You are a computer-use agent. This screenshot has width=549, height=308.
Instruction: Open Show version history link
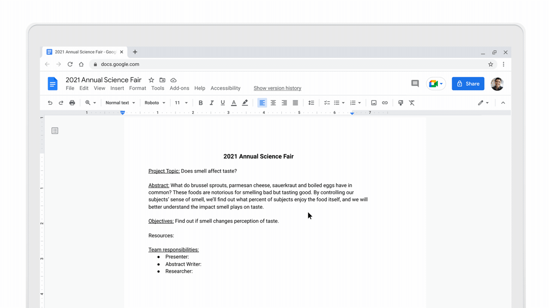point(277,88)
